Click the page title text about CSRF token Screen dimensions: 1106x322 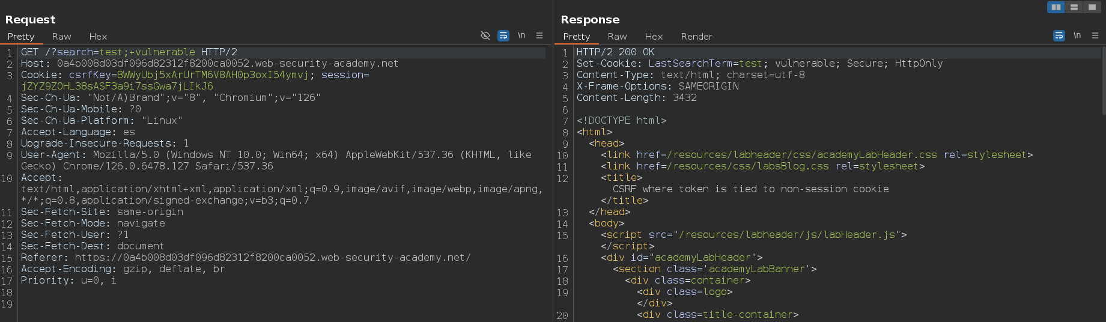[751, 189]
